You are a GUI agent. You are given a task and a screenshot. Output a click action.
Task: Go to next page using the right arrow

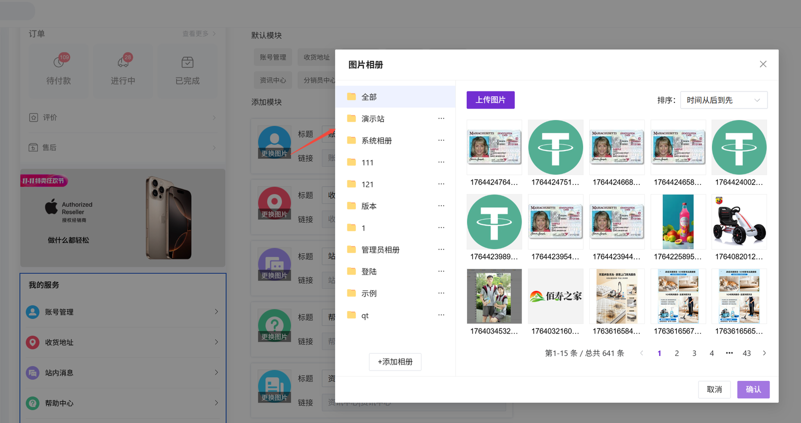point(764,353)
